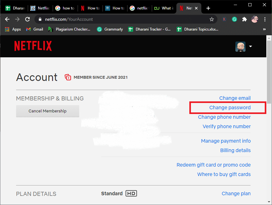Click Redeem gift card or promo code
Screen dimensions: 272x205
(214, 165)
